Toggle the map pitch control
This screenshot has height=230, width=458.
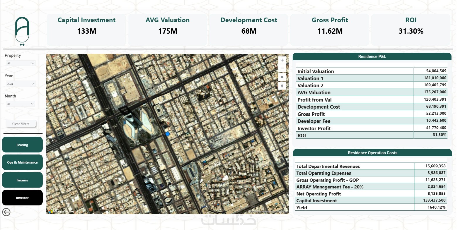282,77
